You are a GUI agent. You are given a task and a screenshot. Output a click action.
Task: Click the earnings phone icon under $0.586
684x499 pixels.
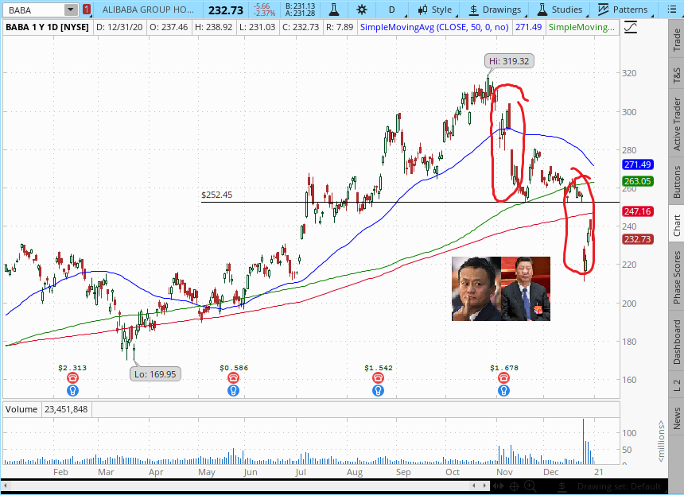tap(233, 378)
